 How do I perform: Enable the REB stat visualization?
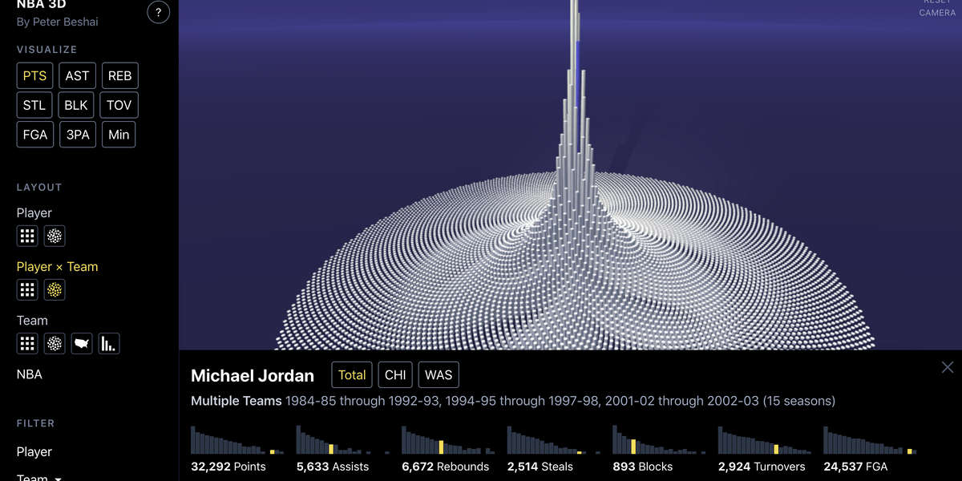pyautogui.click(x=119, y=76)
